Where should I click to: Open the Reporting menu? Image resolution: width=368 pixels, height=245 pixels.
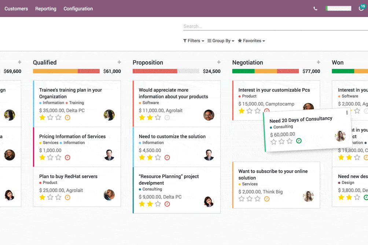pos(45,8)
